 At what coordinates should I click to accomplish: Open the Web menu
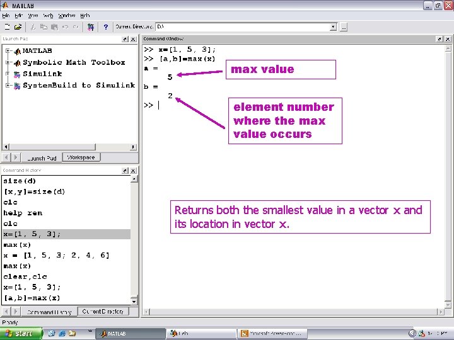(48, 16)
